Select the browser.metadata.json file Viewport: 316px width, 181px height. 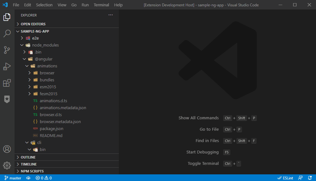[x=60, y=122]
